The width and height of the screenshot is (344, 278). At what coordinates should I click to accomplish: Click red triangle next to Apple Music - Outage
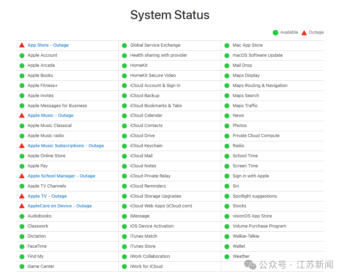[x=22, y=116]
